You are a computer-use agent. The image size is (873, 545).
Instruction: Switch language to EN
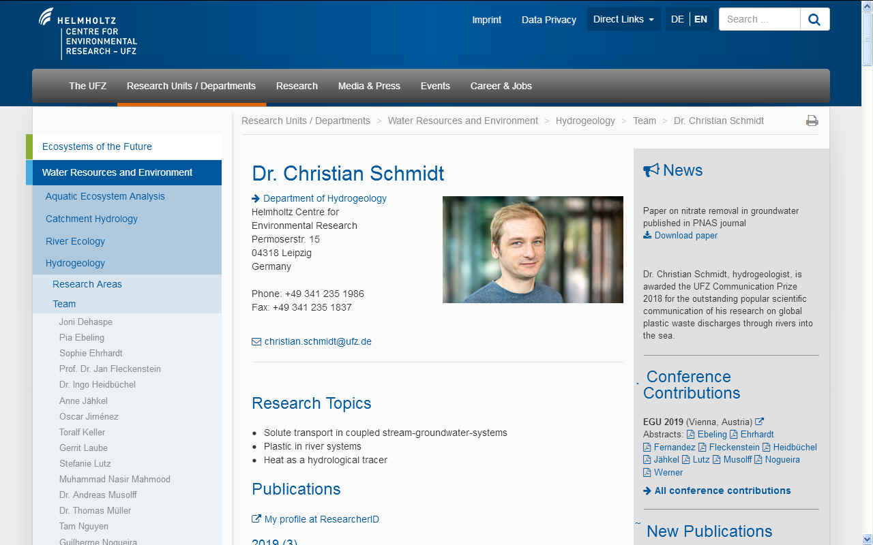[700, 19]
